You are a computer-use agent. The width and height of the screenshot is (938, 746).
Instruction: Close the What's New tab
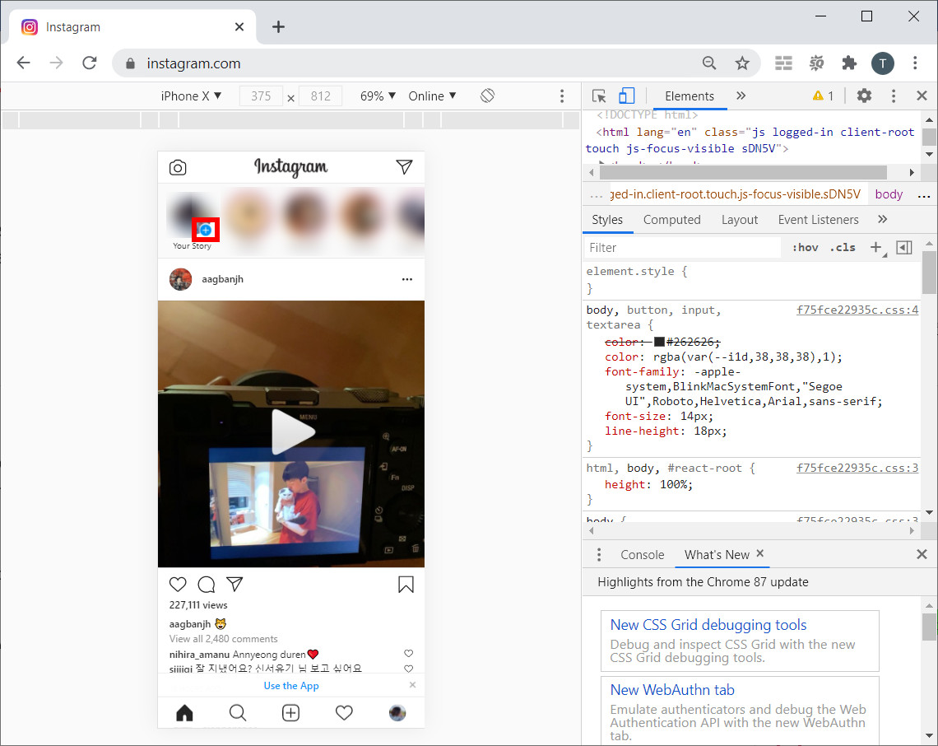[759, 554]
